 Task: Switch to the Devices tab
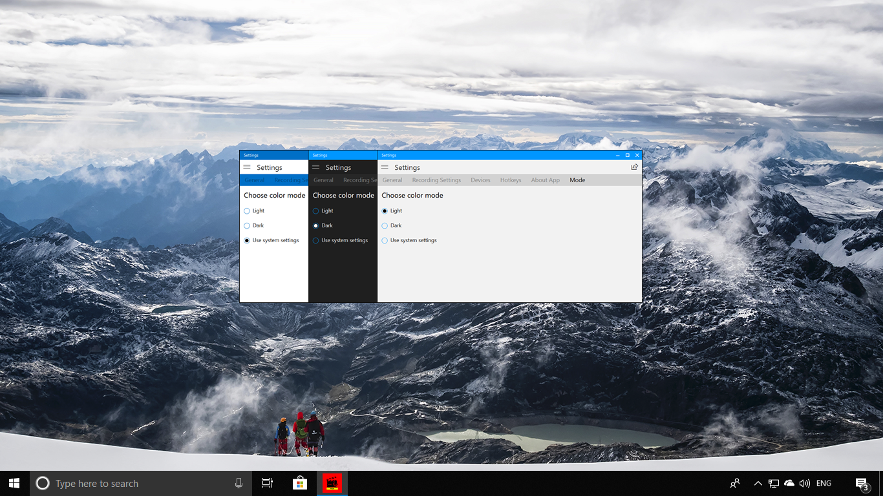tap(480, 180)
